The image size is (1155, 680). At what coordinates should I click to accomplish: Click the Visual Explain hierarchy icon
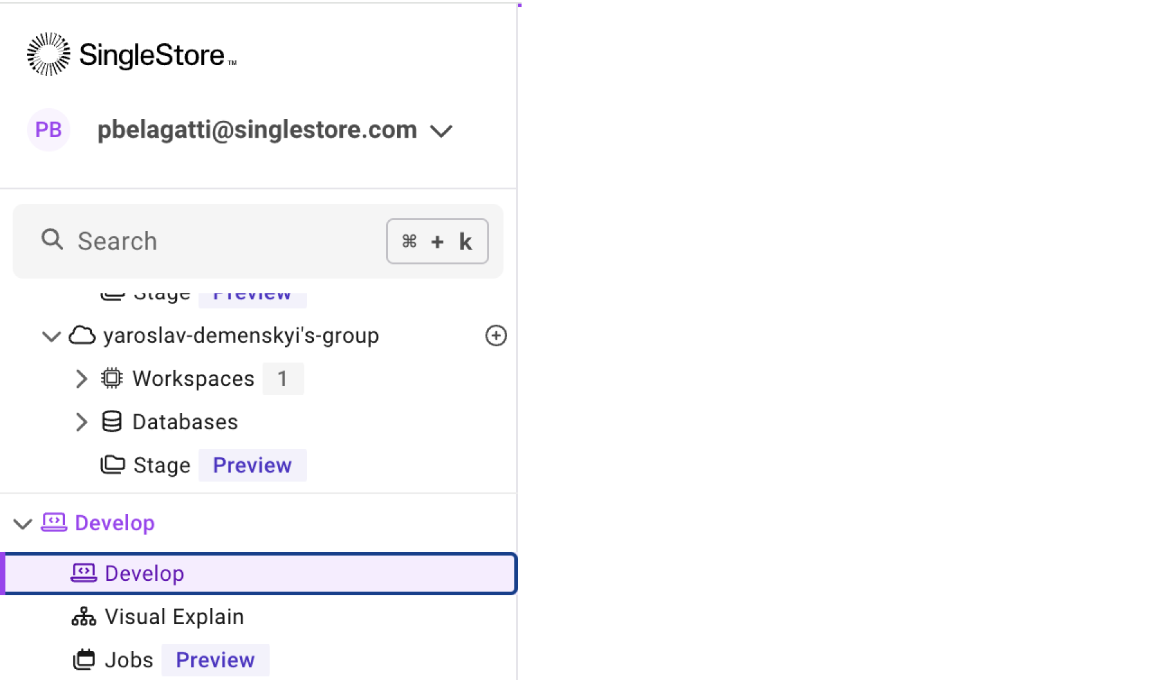pyautogui.click(x=84, y=617)
